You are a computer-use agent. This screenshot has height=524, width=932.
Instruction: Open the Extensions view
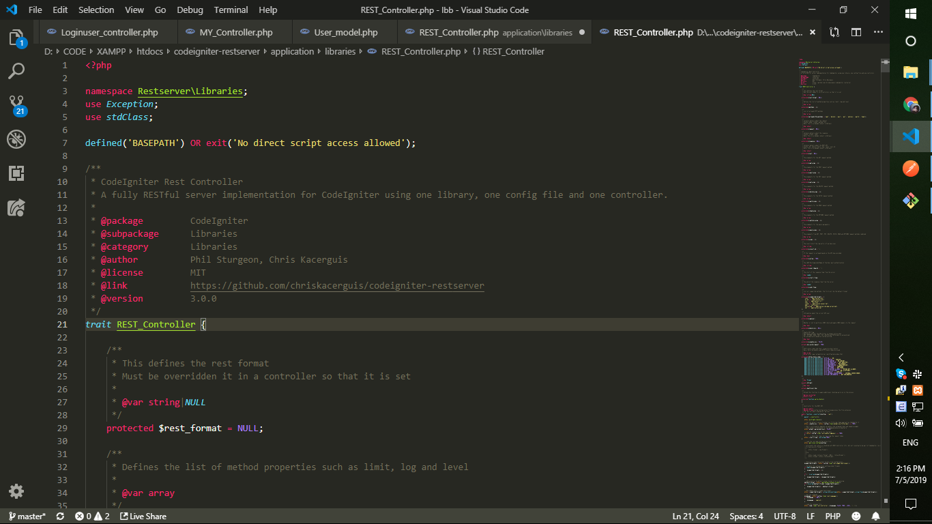16,173
